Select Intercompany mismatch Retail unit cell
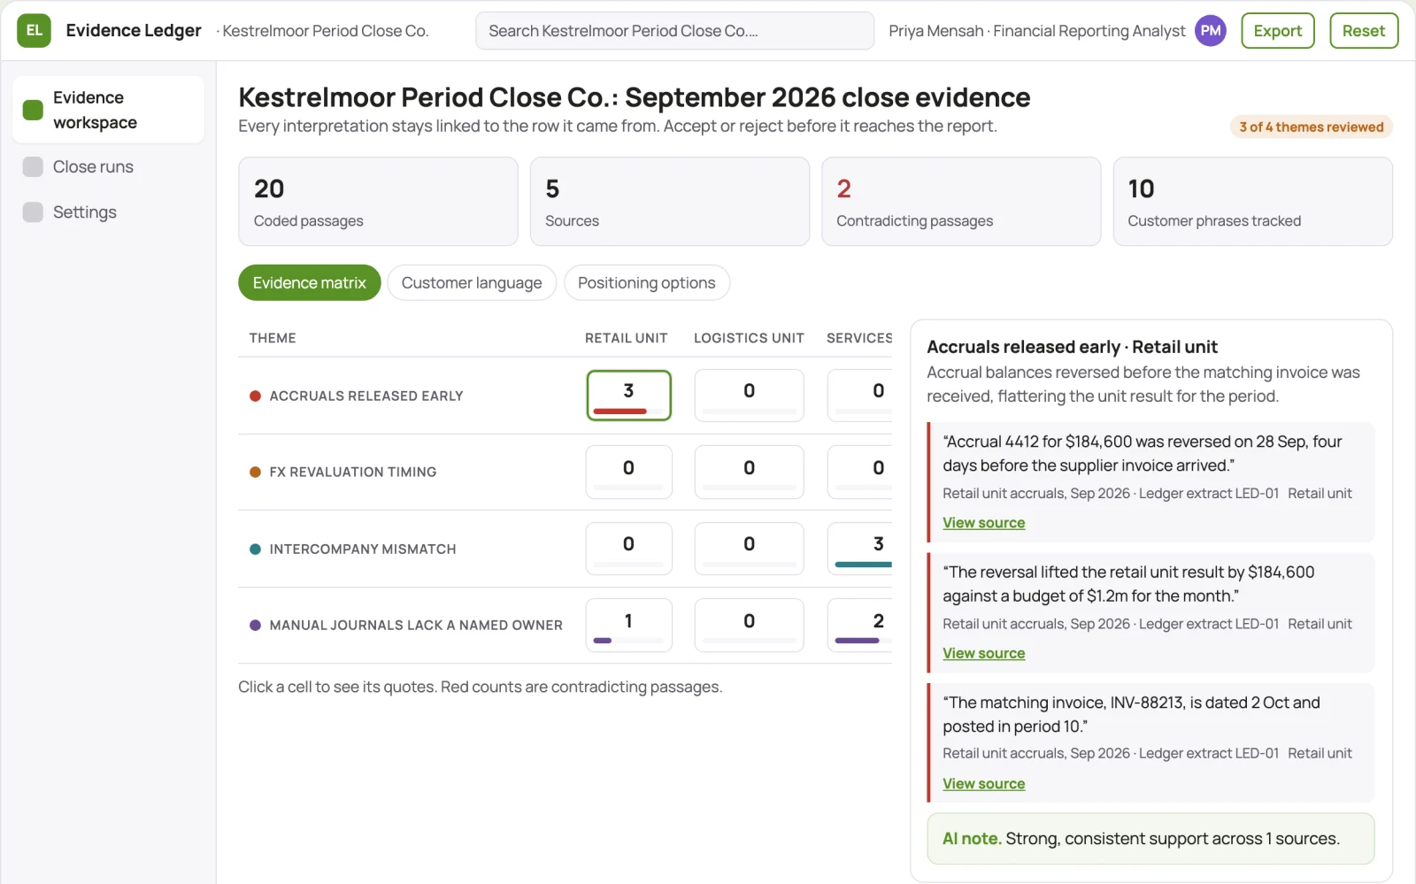The width and height of the screenshot is (1416, 884). [x=628, y=548]
